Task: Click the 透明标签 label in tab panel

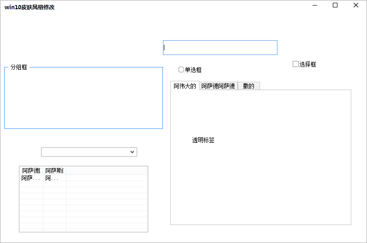Action: pos(203,140)
